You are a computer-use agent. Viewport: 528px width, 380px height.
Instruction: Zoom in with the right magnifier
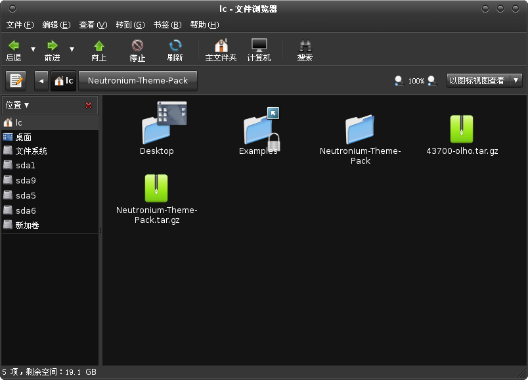432,81
